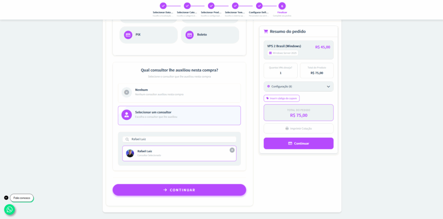Return to the Configurar step

[x=259, y=6]
